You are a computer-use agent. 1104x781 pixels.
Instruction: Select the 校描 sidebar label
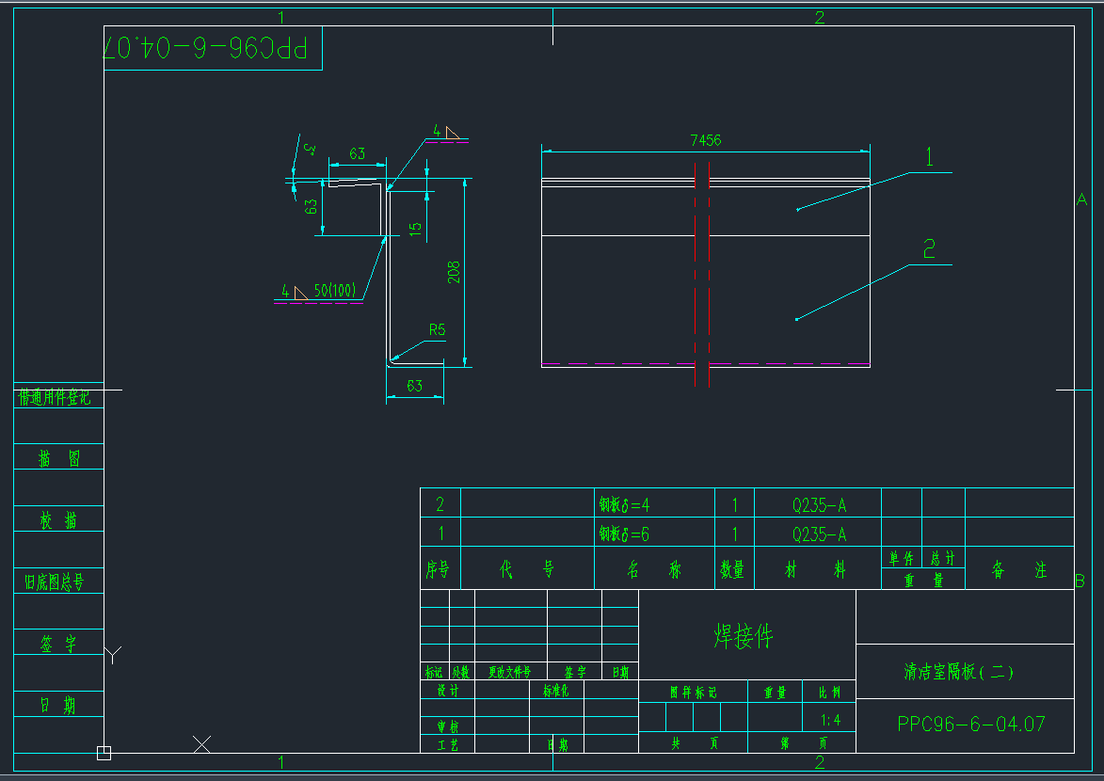click(59, 520)
